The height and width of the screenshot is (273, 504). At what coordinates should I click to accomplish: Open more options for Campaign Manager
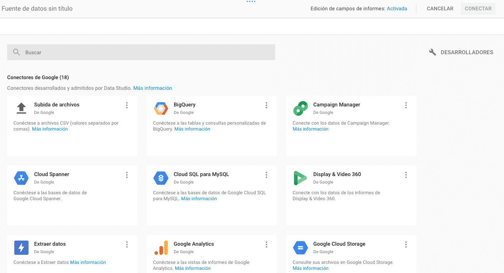[406, 105]
